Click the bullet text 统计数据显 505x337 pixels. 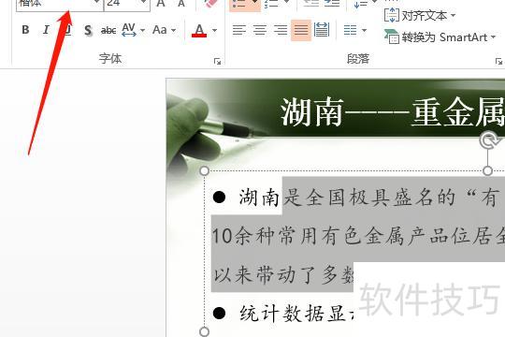(296, 314)
